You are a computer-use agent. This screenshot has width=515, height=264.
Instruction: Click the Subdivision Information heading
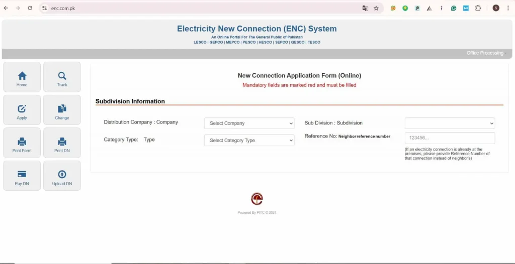point(130,101)
